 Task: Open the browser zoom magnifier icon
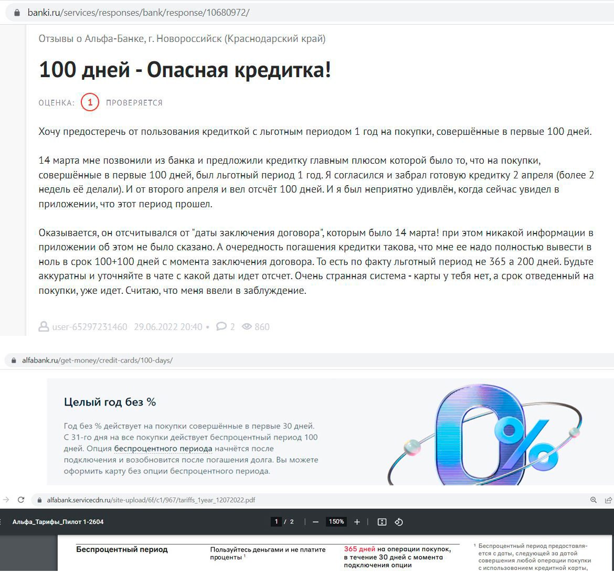tap(594, 500)
